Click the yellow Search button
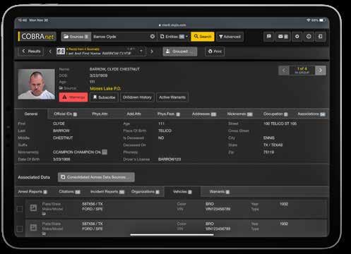 [203, 37]
